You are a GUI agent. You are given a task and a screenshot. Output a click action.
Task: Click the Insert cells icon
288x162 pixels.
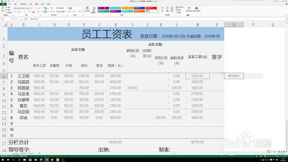162,8
